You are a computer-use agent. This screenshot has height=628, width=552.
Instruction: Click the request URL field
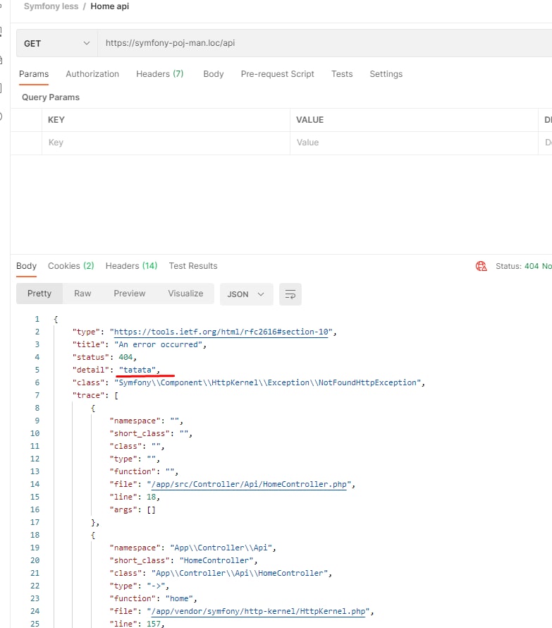pyautogui.click(x=317, y=43)
